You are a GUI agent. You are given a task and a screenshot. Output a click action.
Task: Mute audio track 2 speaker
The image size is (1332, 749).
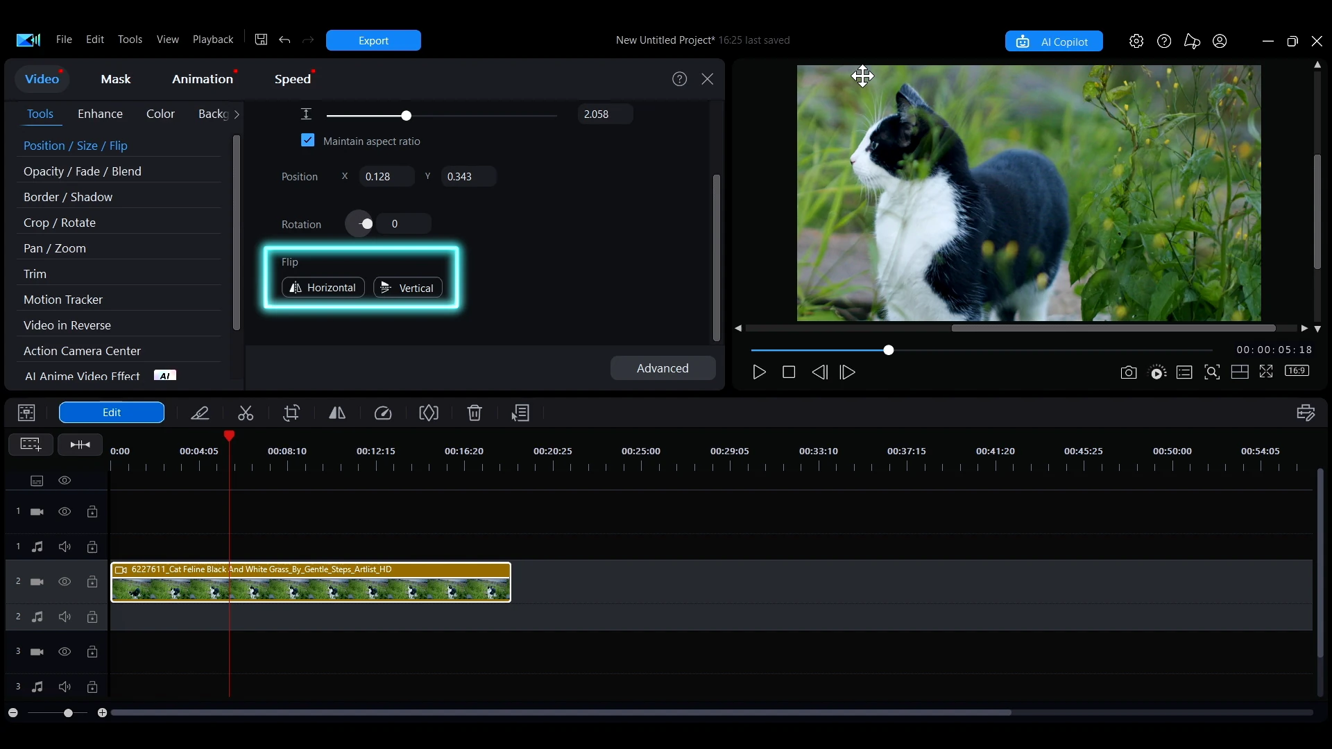click(x=65, y=617)
